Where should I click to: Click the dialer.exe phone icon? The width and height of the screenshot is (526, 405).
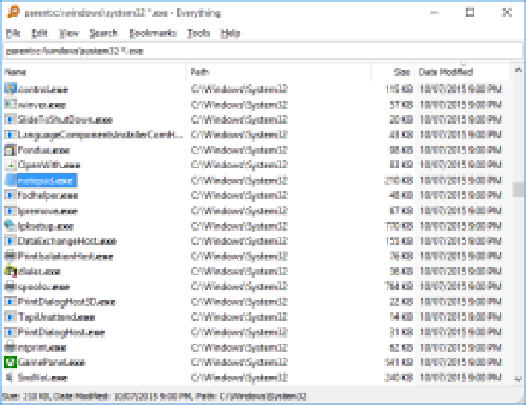click(11, 272)
